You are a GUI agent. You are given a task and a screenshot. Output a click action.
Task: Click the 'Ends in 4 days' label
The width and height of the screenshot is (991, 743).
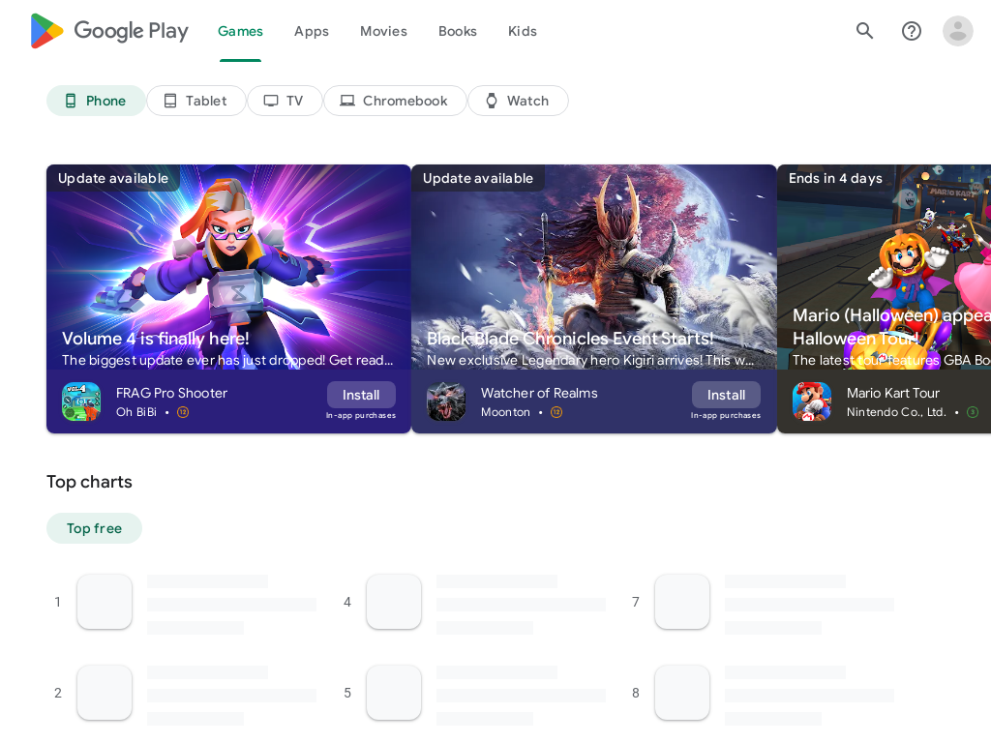(835, 178)
